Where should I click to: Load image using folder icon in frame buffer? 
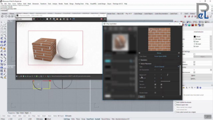pyautogui.click(x=57, y=19)
